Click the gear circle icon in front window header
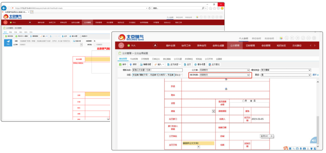The image size is (326, 153). 314,38
